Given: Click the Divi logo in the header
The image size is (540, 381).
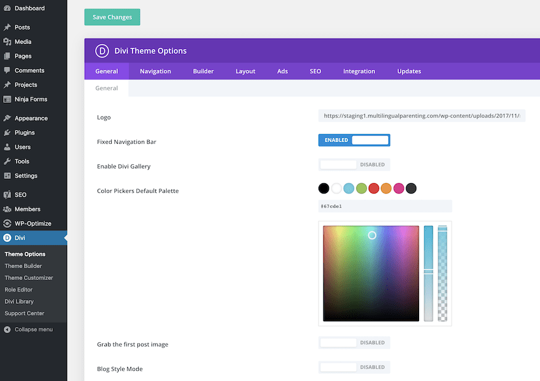Looking at the screenshot, I should [x=102, y=51].
